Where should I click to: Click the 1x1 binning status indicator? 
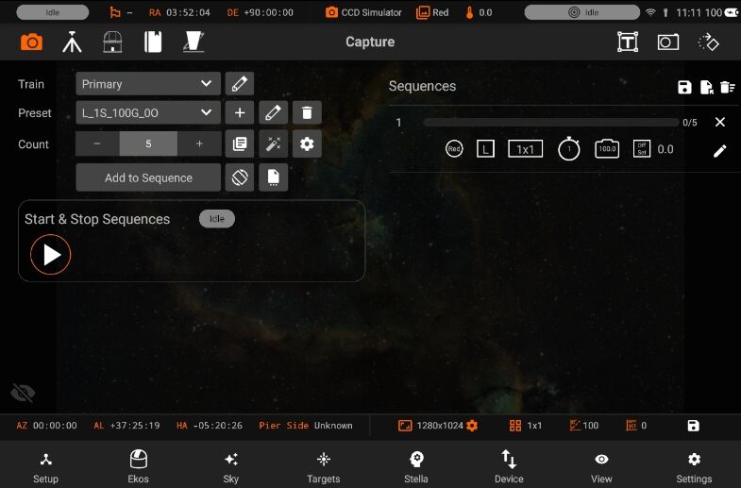tap(526, 426)
